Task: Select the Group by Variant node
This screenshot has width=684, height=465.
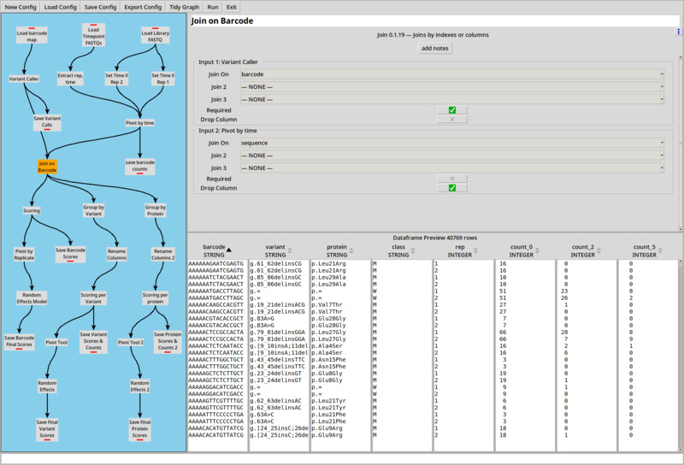Action: tap(93, 210)
